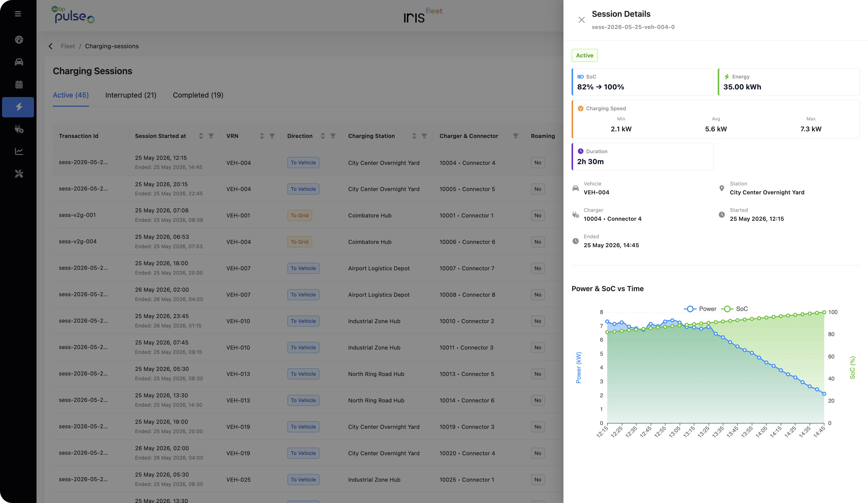
Task: Click the Active status badge in details
Action: click(585, 55)
